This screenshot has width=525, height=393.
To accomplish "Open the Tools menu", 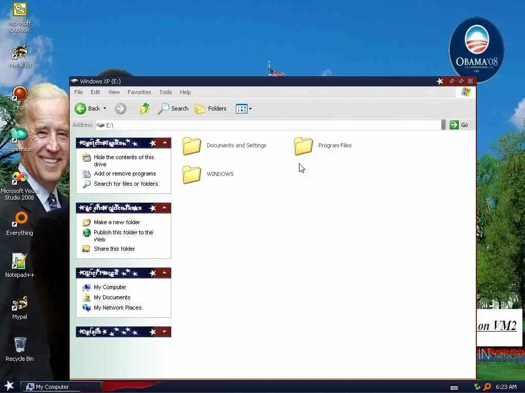I will coord(166,92).
